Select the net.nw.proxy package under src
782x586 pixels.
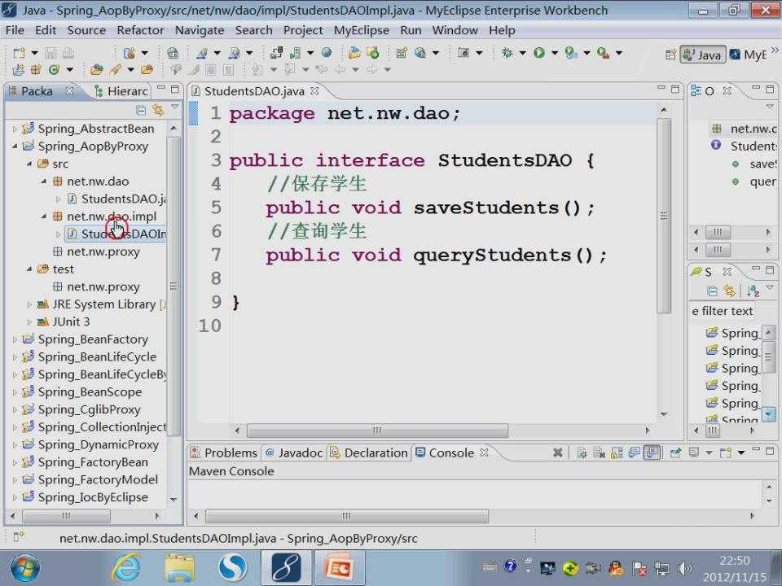tap(96, 251)
